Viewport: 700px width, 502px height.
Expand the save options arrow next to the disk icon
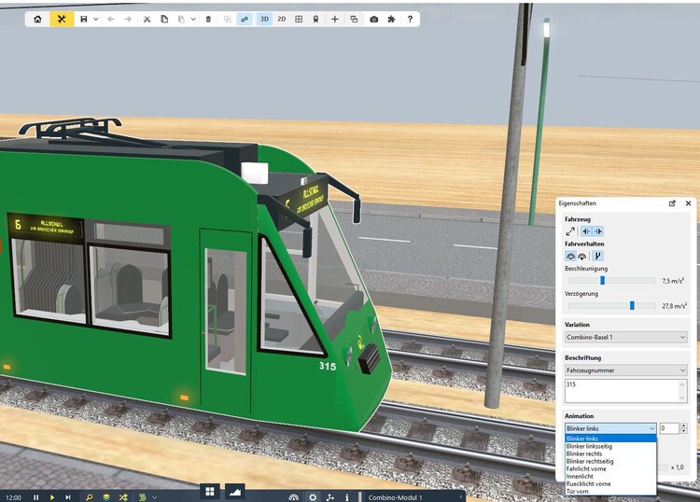(x=96, y=19)
